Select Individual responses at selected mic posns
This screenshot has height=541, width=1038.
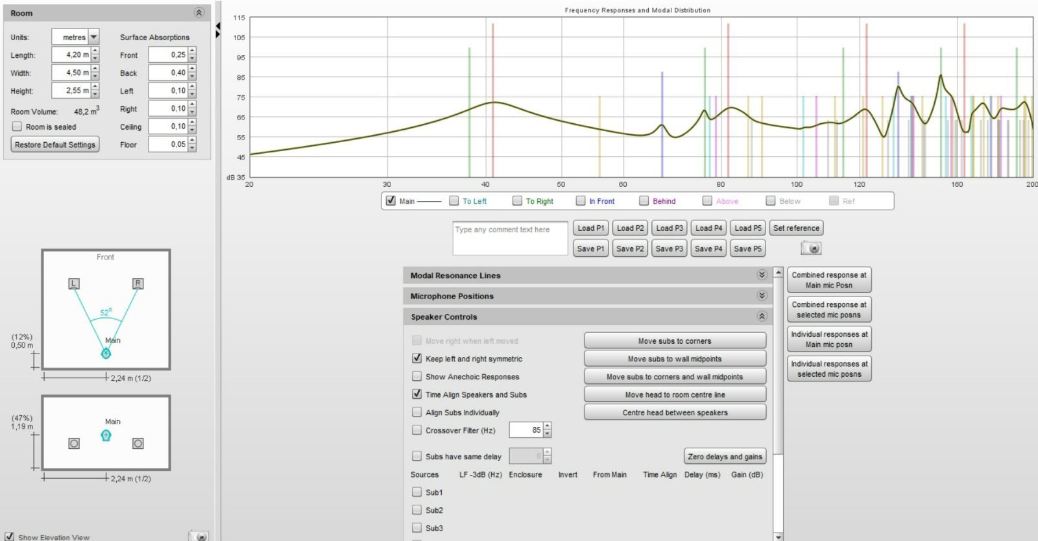pos(829,369)
